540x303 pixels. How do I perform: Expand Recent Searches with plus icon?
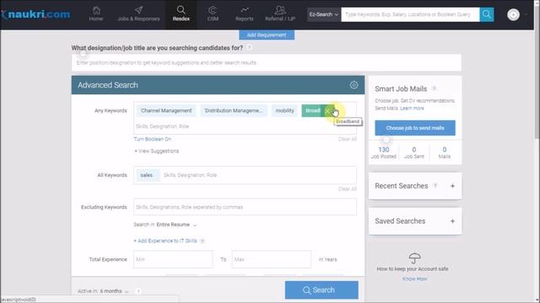[452, 186]
